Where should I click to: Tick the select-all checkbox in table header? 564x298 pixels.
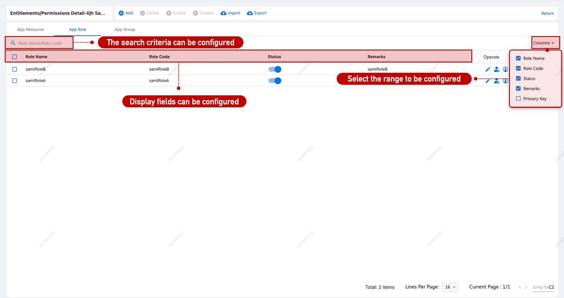pyautogui.click(x=14, y=57)
